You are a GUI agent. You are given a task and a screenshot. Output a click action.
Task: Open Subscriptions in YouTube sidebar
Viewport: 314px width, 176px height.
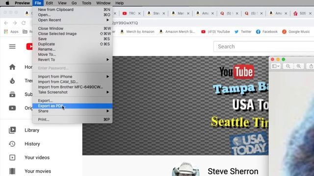(x=21, y=94)
